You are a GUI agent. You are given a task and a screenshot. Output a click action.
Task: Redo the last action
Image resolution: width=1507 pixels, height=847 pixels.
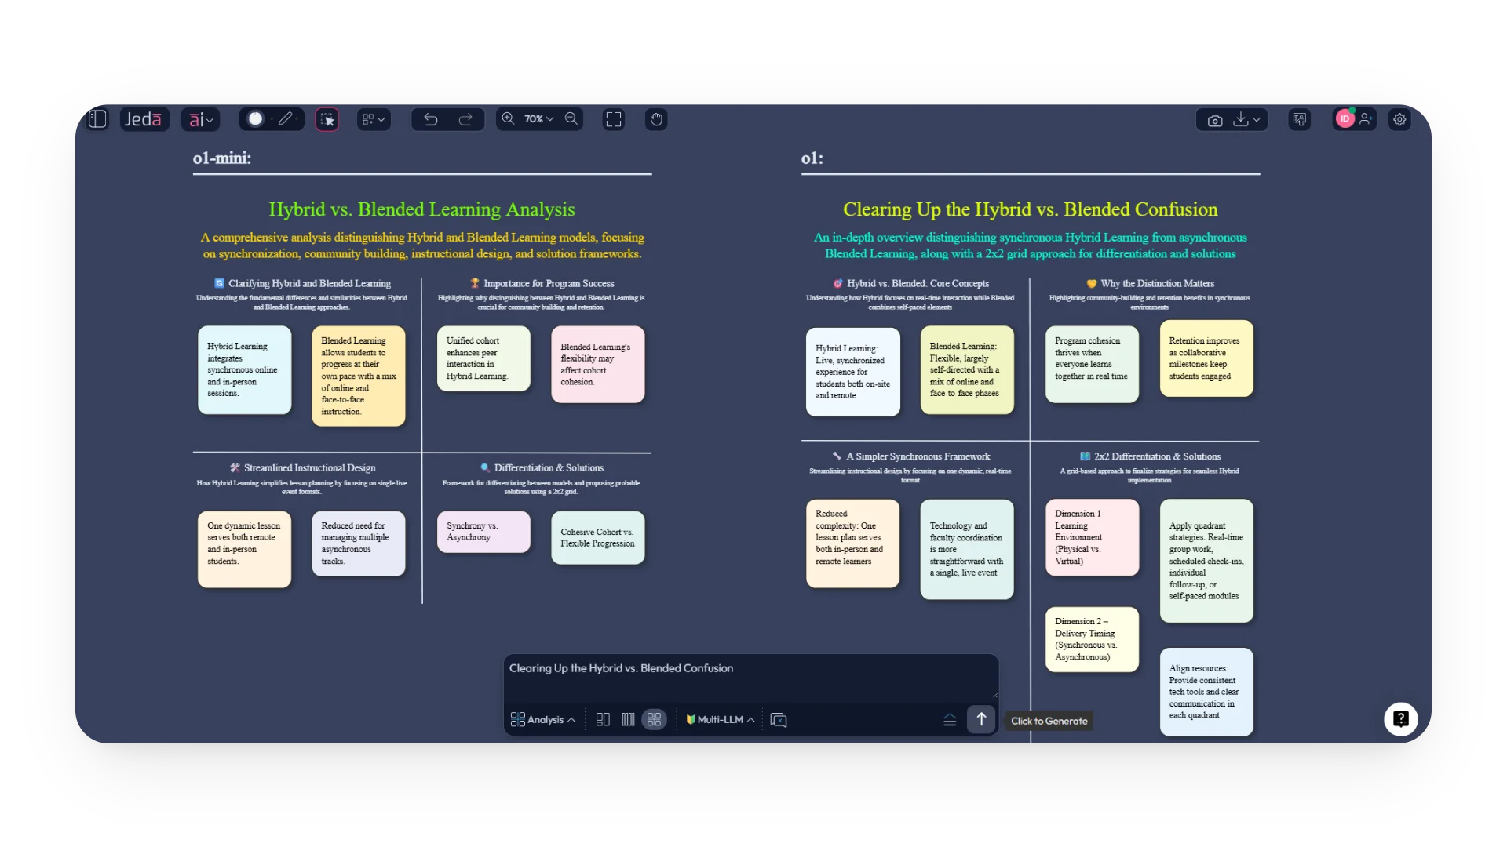pyautogui.click(x=465, y=119)
